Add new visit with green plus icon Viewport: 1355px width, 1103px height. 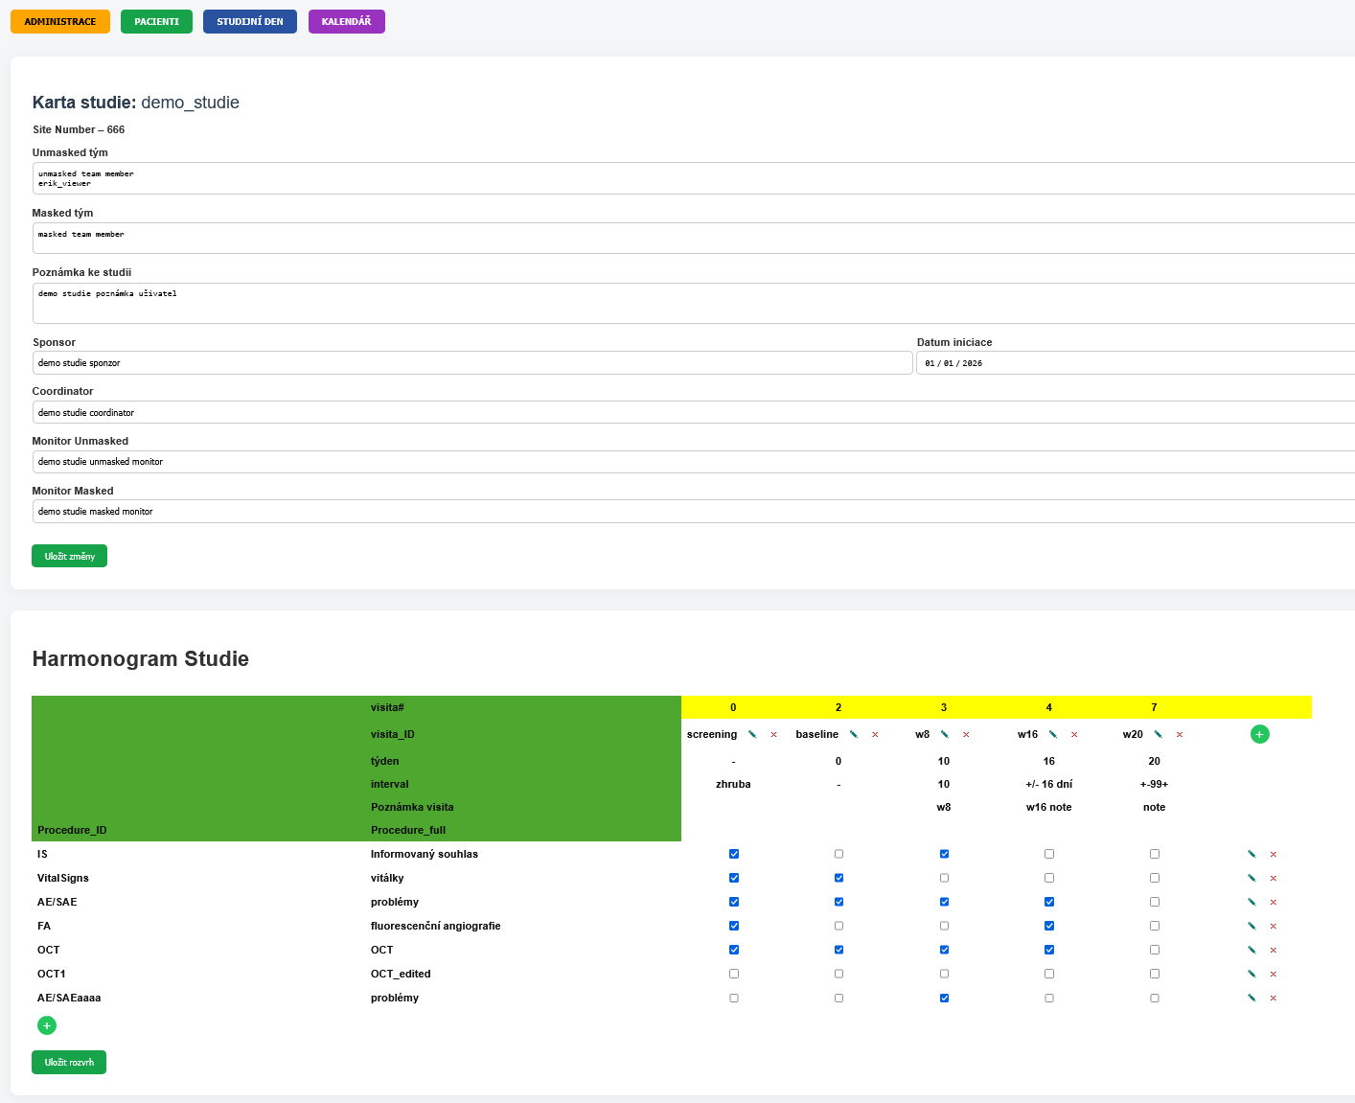[1260, 734]
